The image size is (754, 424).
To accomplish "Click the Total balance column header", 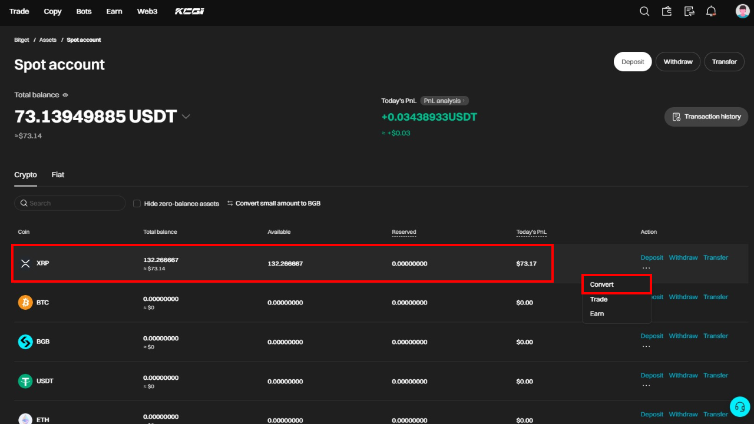I will (x=160, y=232).
